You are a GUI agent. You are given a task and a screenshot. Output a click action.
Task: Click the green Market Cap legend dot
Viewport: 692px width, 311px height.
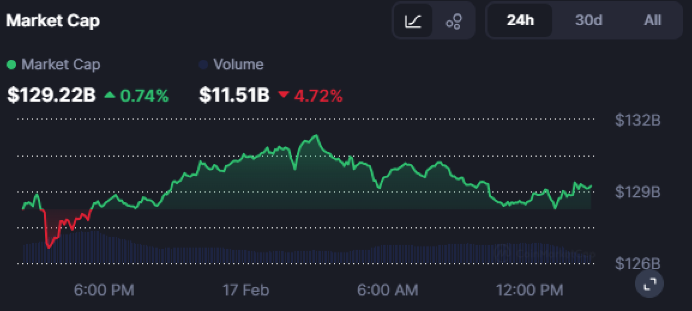tap(11, 65)
